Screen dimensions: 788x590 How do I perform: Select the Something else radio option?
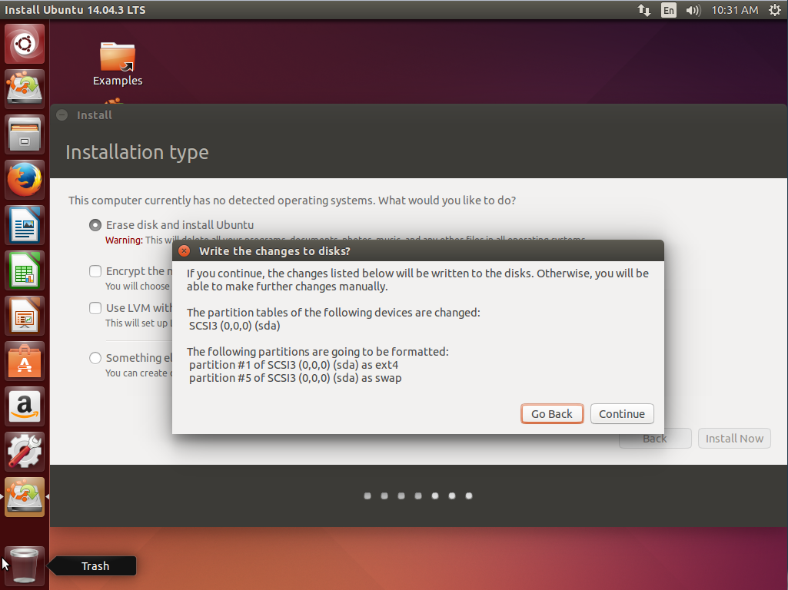(95, 358)
